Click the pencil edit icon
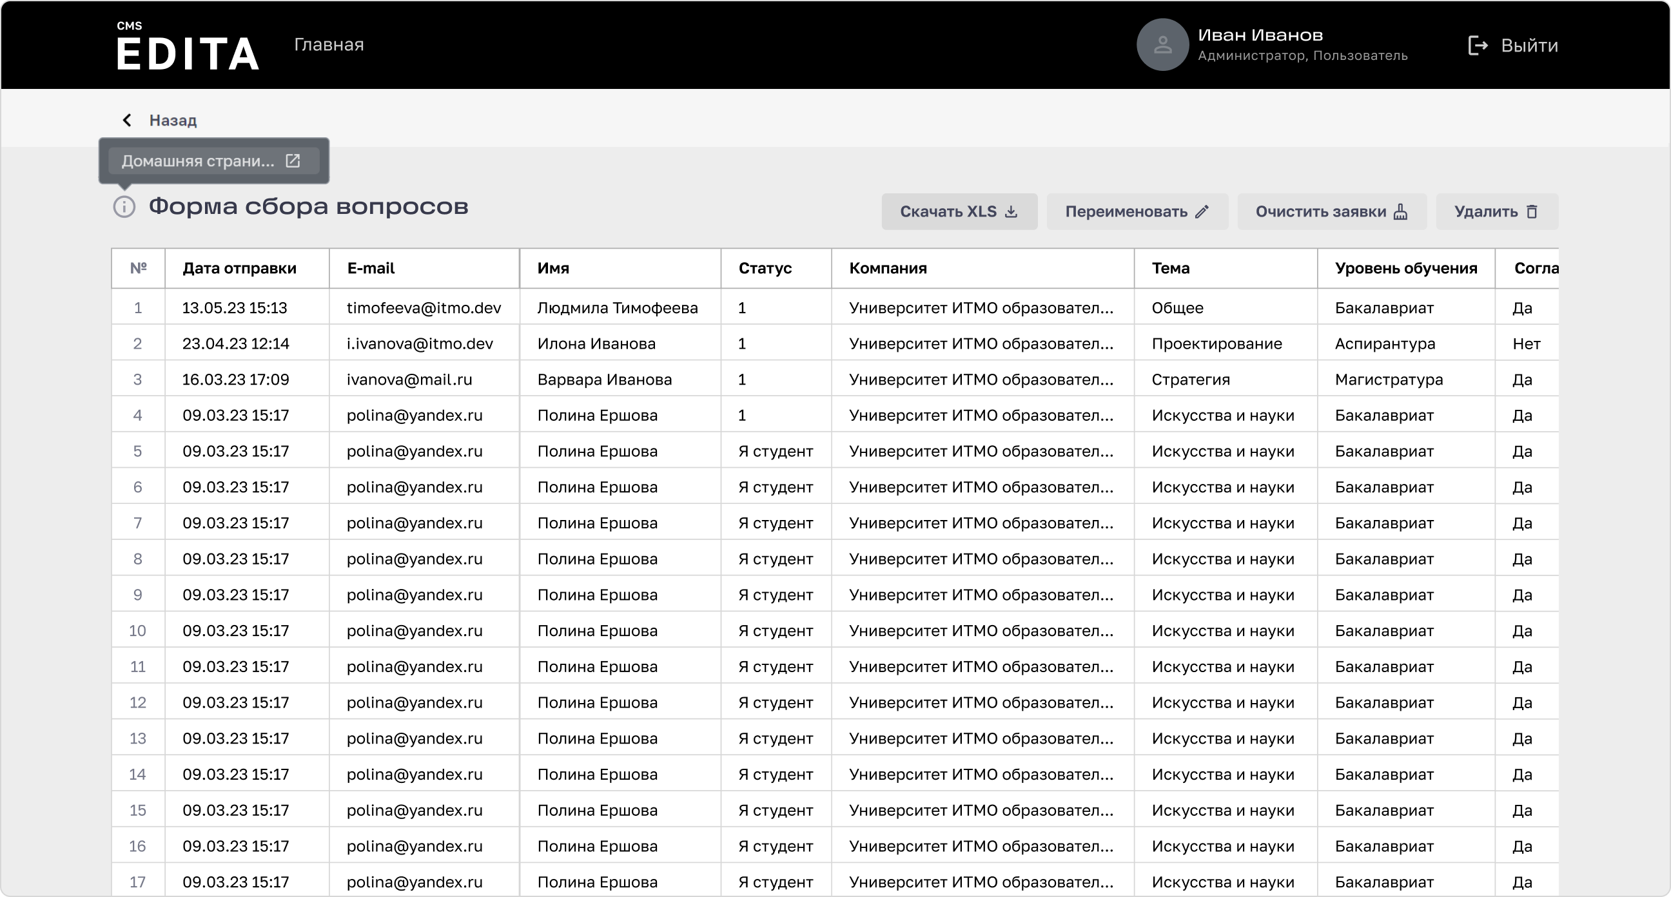The image size is (1671, 897). [x=1202, y=211]
